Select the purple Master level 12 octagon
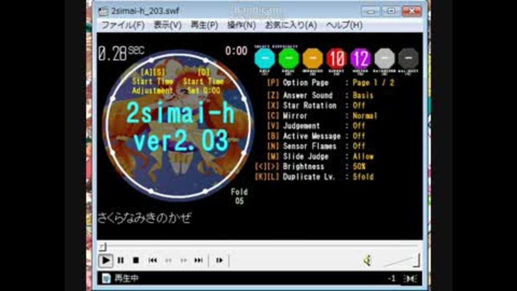 pos(360,58)
